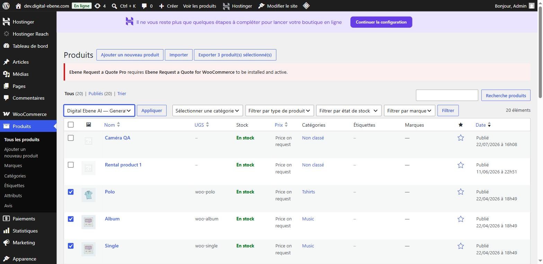Screen dimensions: 543x264
Task: Sort the table by the UGS column
Action: (202, 125)
